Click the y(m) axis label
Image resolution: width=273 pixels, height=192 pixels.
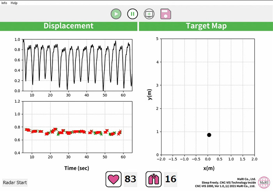coord(149,94)
